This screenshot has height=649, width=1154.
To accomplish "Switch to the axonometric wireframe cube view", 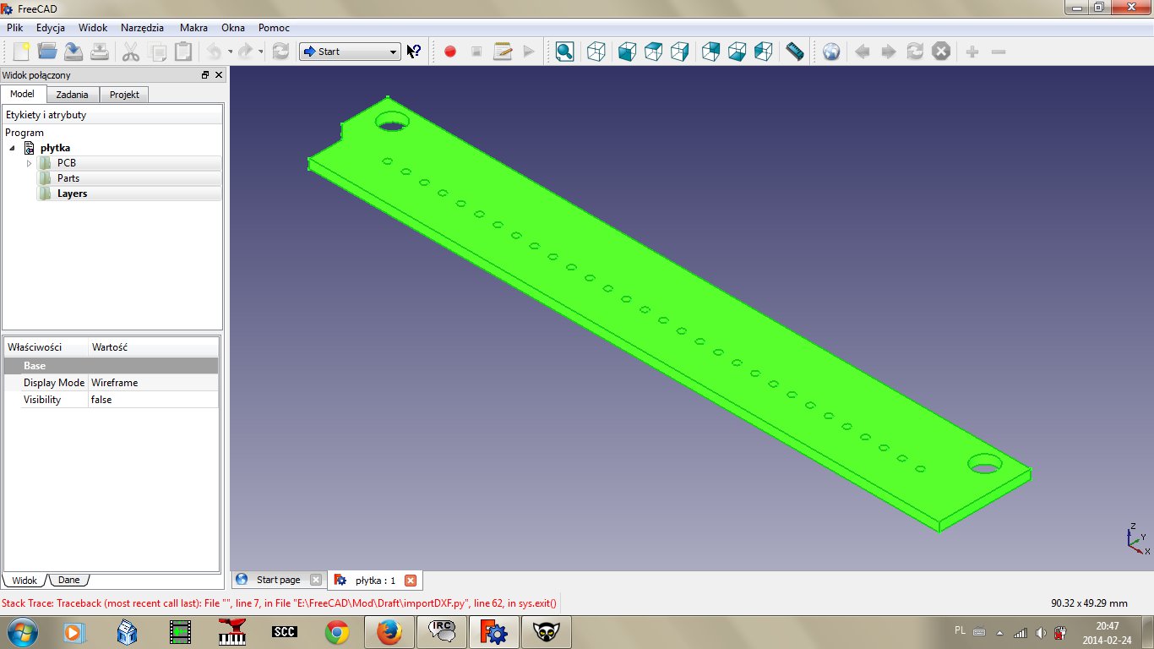I will coord(596,52).
